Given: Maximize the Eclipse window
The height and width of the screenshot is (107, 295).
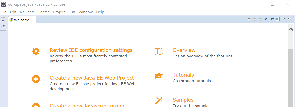Looking at the screenshot, I should point(273,4).
